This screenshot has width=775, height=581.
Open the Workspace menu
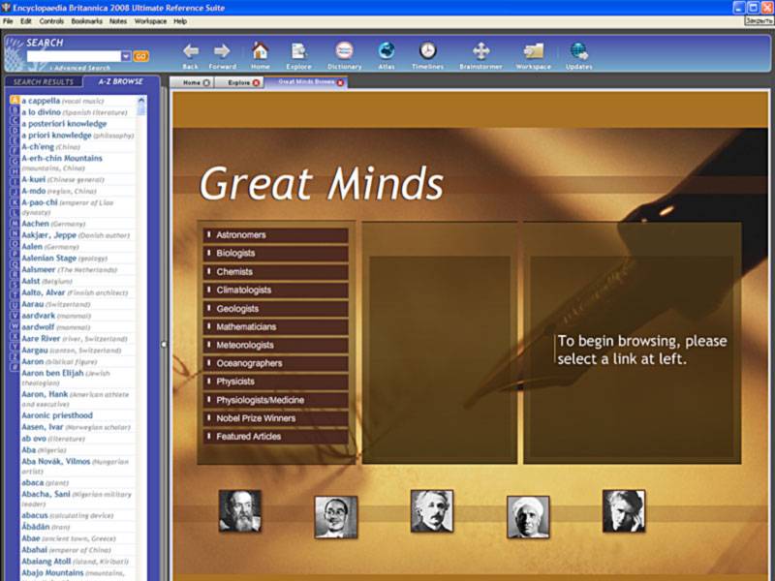[x=150, y=21]
